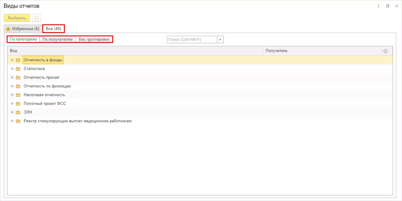Image resolution: width=402 pixels, height=201 pixels.
Task: Click folder icon of Отчетность в фонды
Action: tap(18, 60)
